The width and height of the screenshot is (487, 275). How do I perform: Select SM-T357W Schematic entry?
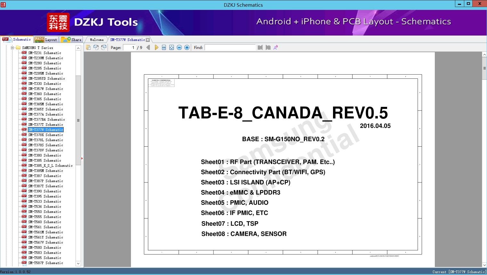click(x=45, y=89)
